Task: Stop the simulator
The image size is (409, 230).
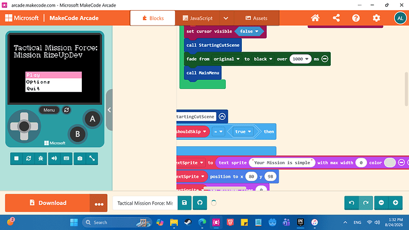Action: coord(17,158)
